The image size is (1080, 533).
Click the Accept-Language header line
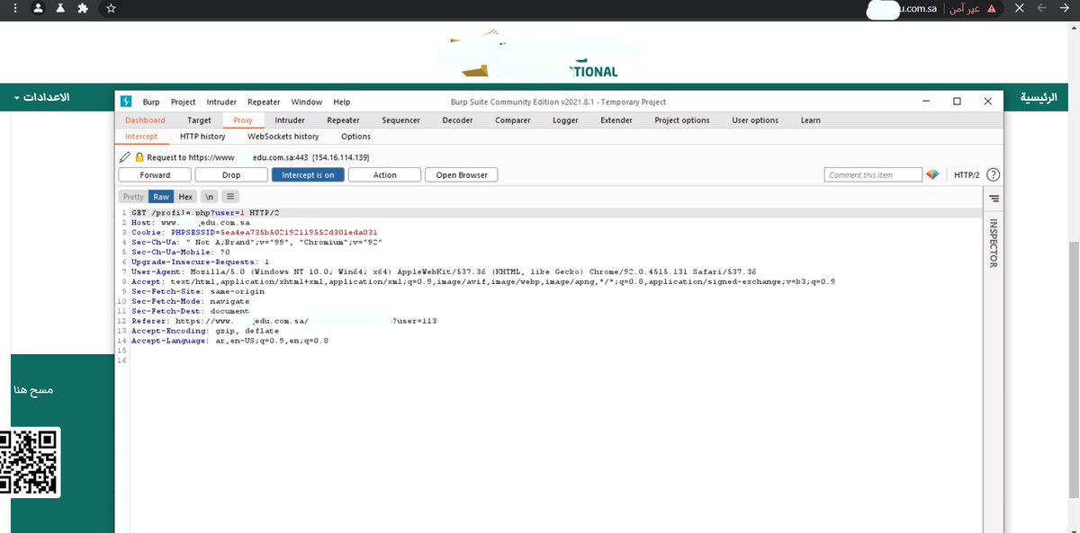click(229, 341)
